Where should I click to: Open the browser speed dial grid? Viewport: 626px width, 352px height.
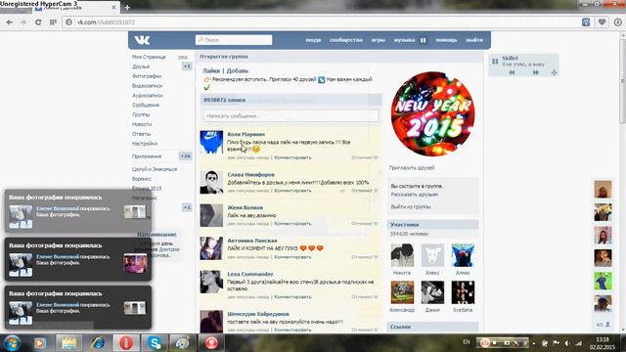tap(53, 22)
